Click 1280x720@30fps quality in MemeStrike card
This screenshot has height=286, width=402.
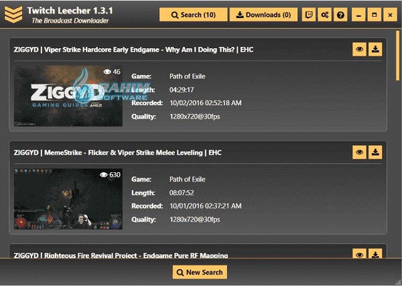click(194, 220)
